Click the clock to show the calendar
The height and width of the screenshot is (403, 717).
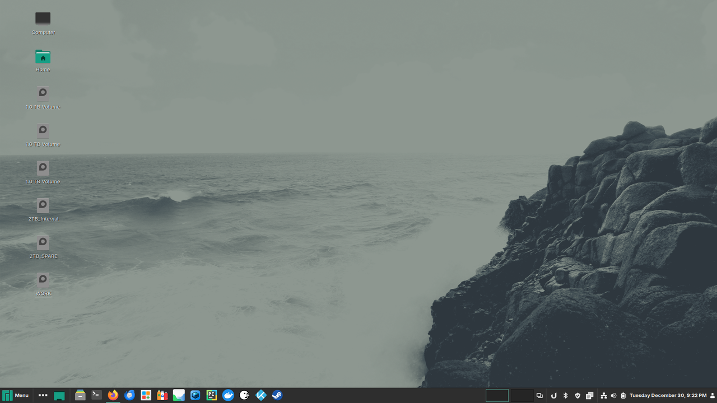click(668, 395)
